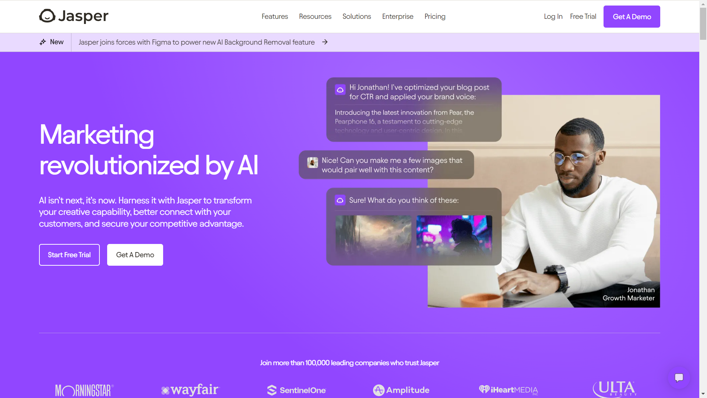
Task: Expand the Resources navigation menu
Action: tap(315, 17)
